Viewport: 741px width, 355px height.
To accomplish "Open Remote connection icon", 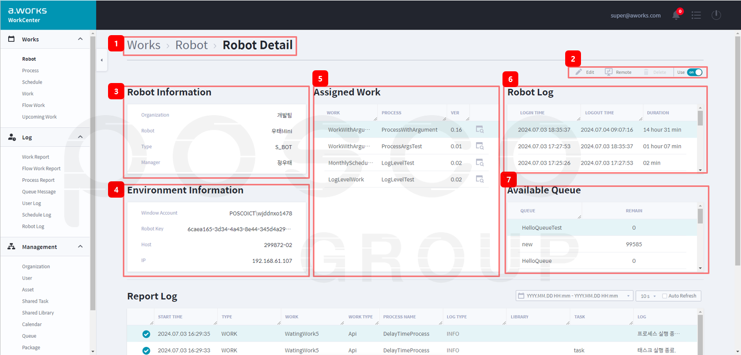I will pyautogui.click(x=608, y=72).
